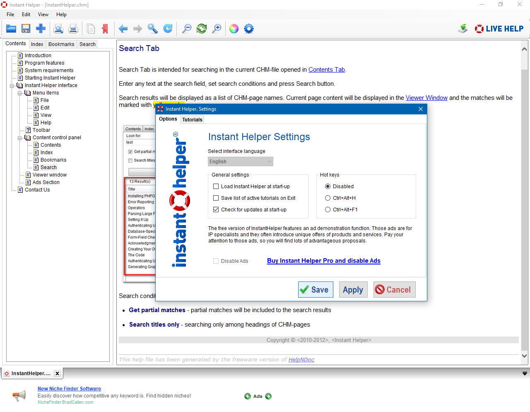
Task: Open New Niche Finder Software ad link
Action: pos(69,389)
